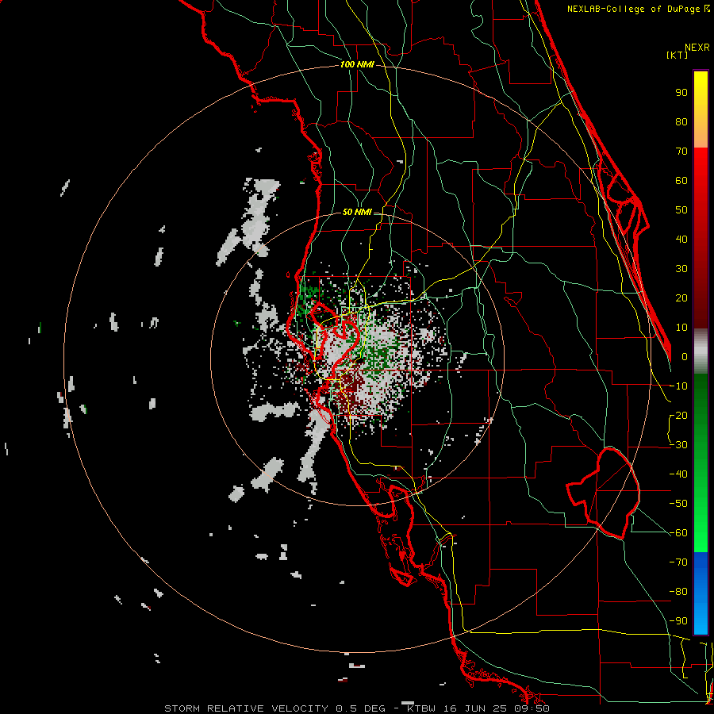Click the 50 NMI range ring label
The width and height of the screenshot is (714, 714).
[x=357, y=212]
